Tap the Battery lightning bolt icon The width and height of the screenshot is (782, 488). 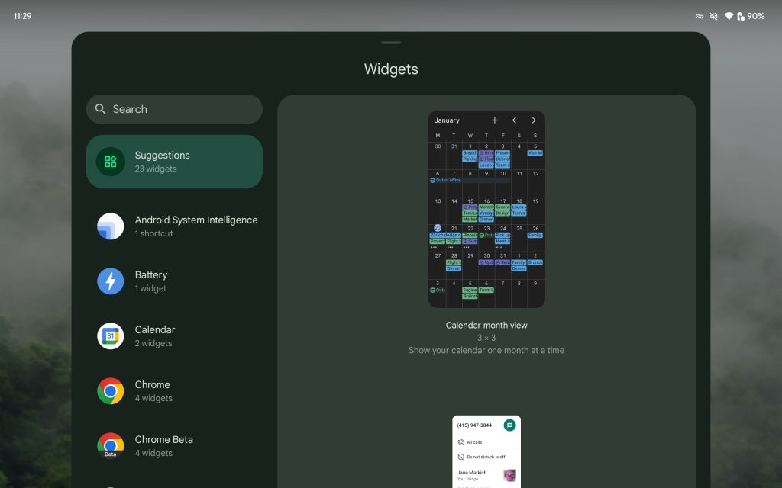click(x=111, y=281)
